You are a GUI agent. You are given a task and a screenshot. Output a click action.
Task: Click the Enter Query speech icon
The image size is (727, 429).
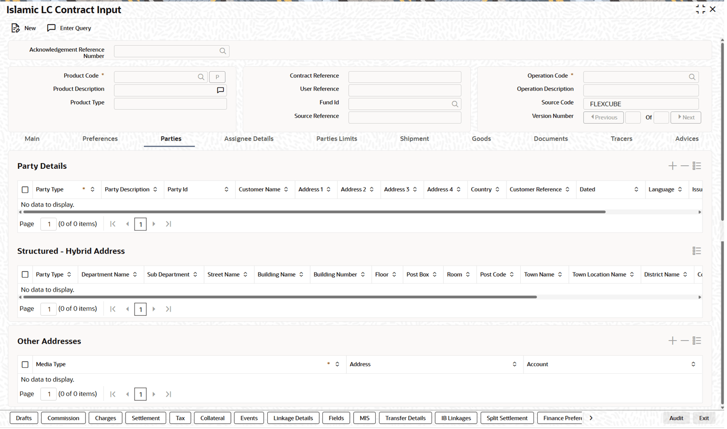coord(51,28)
